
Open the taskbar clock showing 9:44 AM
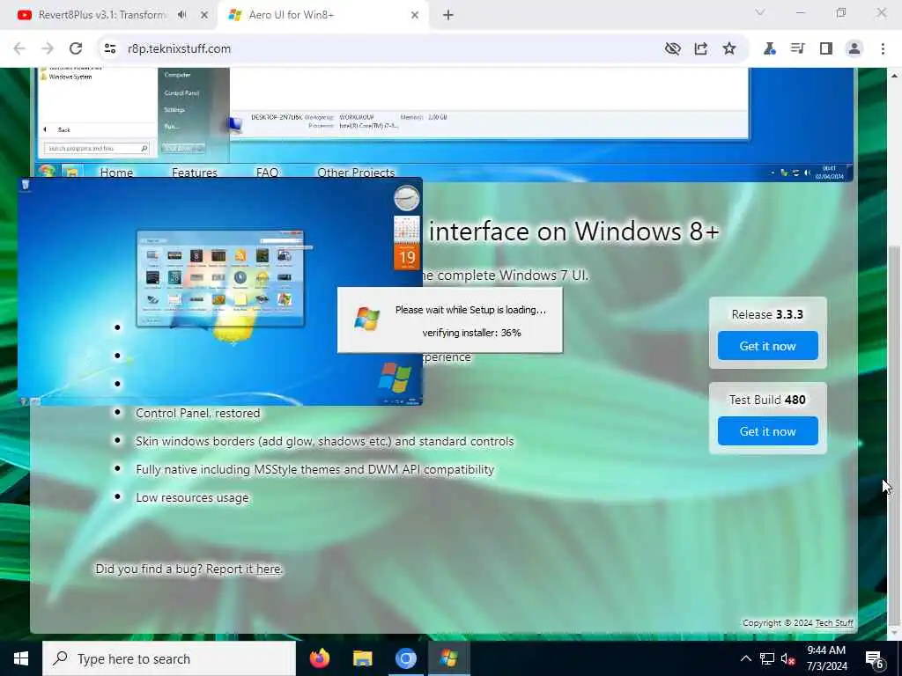click(826, 658)
